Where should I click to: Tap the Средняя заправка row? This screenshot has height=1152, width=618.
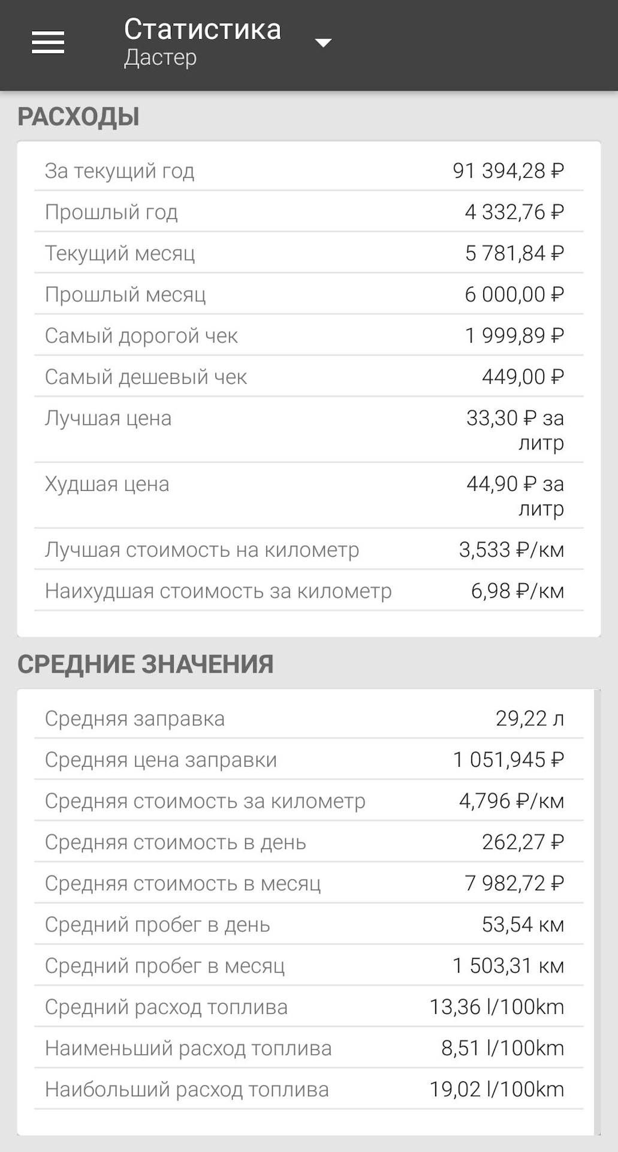pyautogui.click(x=308, y=719)
